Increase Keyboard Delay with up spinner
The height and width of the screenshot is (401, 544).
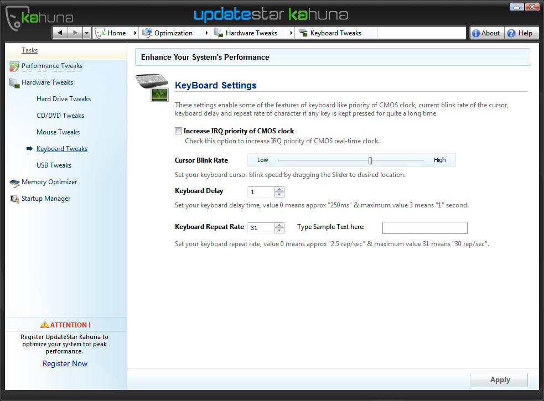point(279,189)
